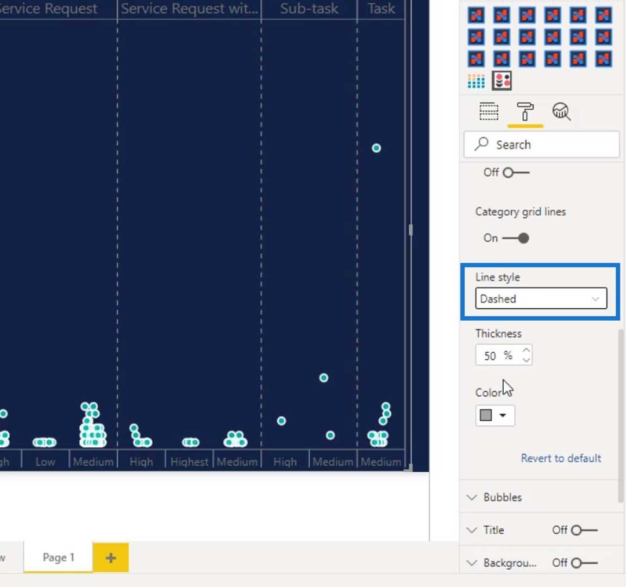626x587 pixels.
Task: Click Revert to default link
Action: (x=561, y=458)
